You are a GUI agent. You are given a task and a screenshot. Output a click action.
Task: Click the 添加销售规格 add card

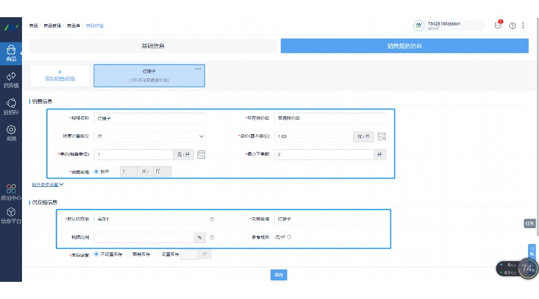60,76
